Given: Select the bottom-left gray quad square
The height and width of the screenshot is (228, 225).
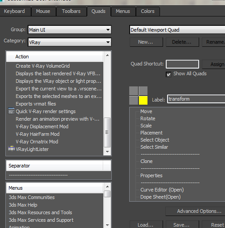Looking at the screenshot, I should (134, 100).
